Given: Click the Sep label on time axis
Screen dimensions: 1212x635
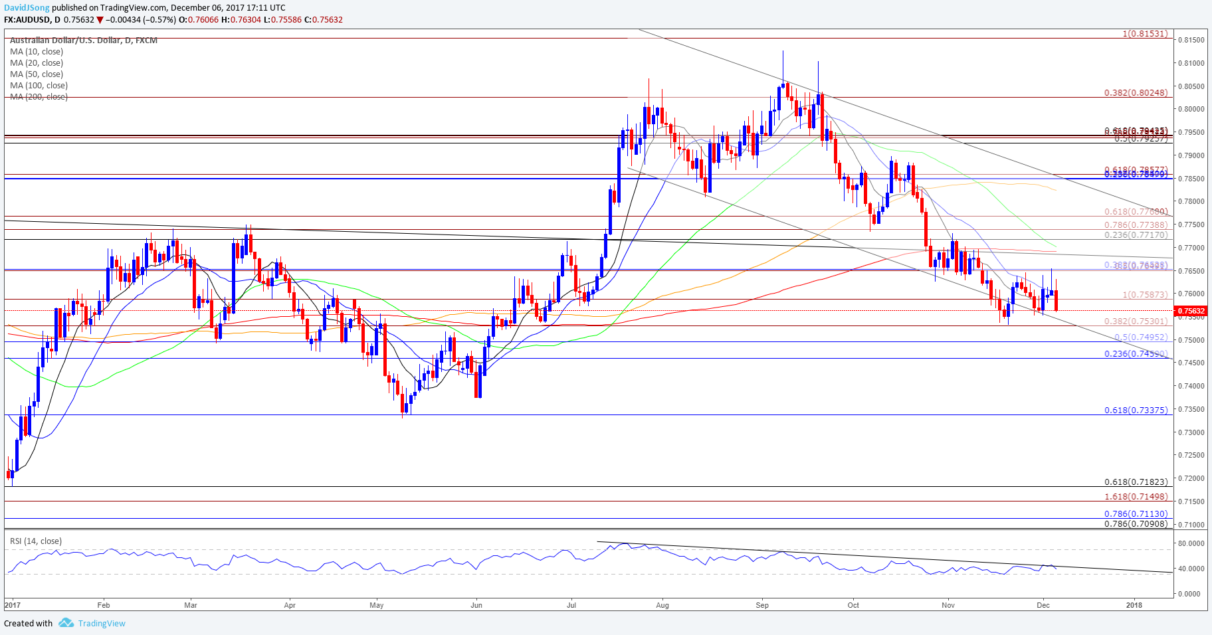Looking at the screenshot, I should pyautogui.click(x=762, y=605).
